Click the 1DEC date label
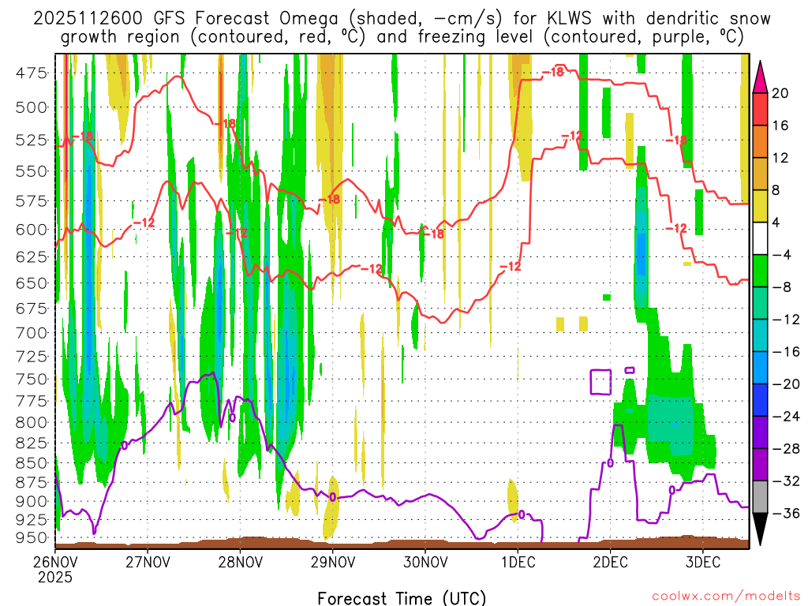Screen dimensions: 808x606 point(518,561)
